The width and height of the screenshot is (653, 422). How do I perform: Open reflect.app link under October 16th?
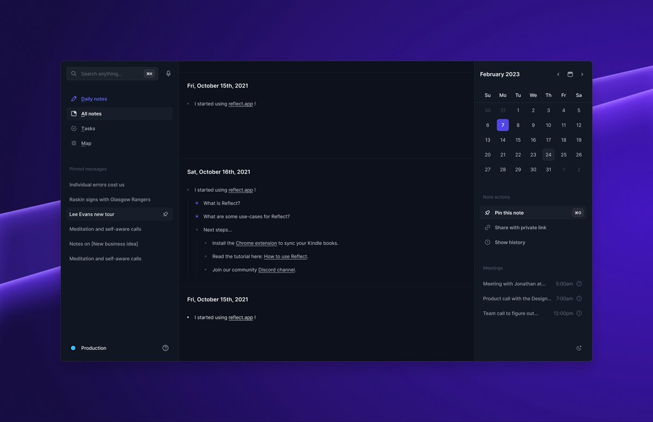click(x=241, y=190)
